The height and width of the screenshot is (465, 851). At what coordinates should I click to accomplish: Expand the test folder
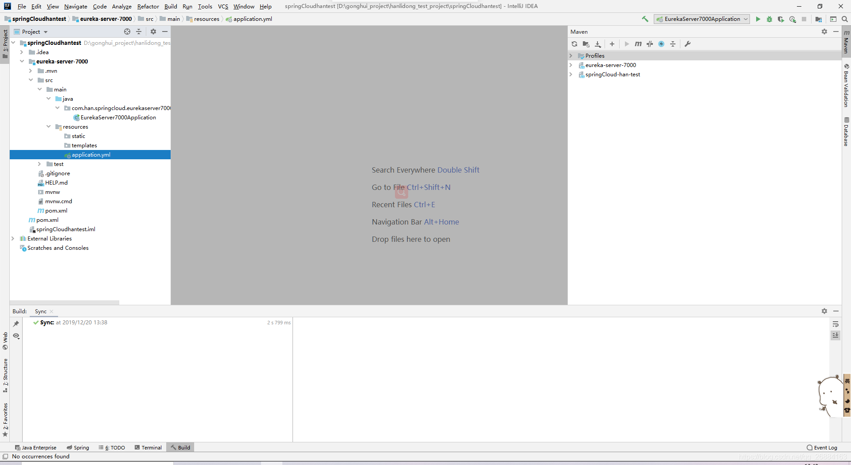point(39,164)
